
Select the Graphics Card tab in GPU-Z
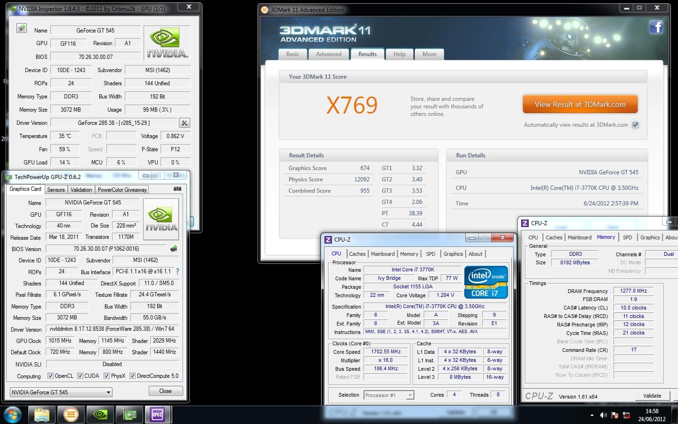point(25,189)
